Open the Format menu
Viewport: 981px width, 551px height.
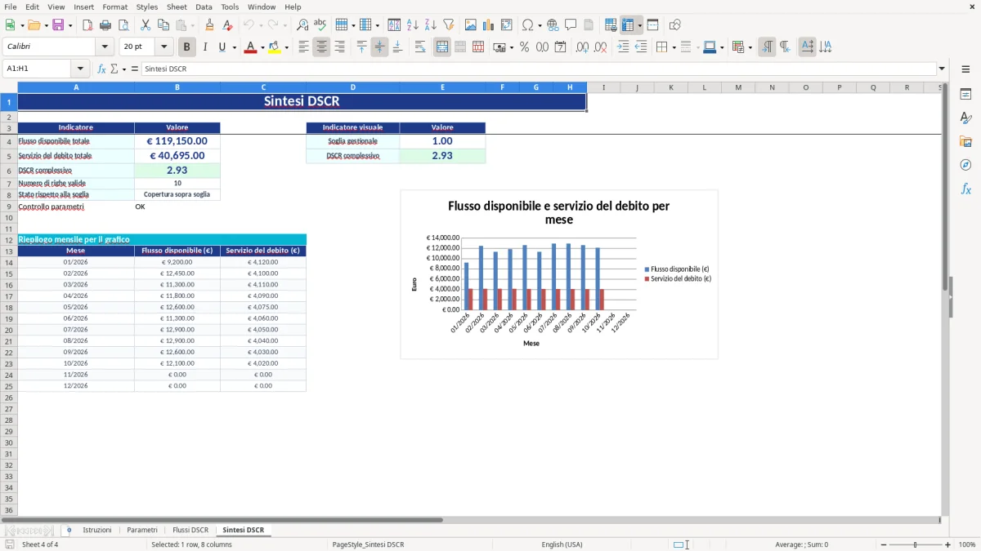114,7
